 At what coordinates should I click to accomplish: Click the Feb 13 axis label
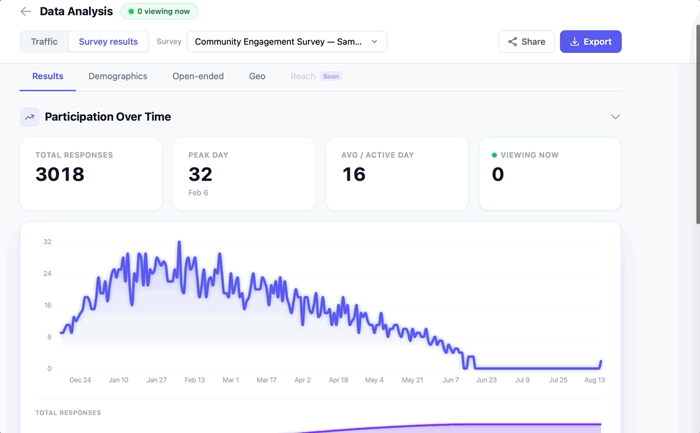[x=194, y=380]
